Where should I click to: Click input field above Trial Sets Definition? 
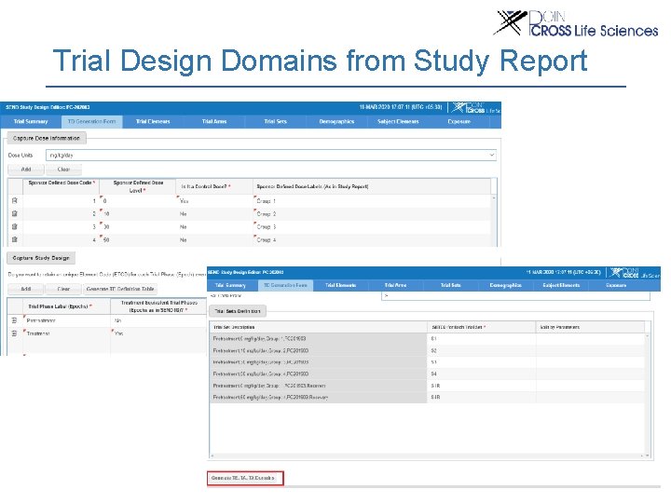coord(515,295)
